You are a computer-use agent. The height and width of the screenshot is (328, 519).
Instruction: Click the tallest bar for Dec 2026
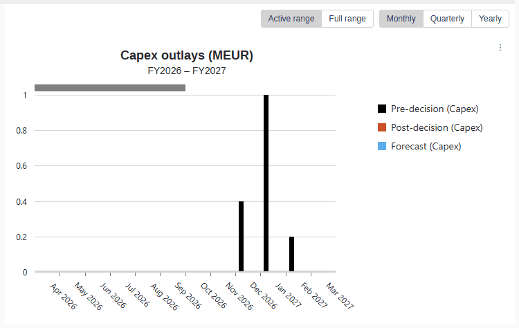pos(266,183)
